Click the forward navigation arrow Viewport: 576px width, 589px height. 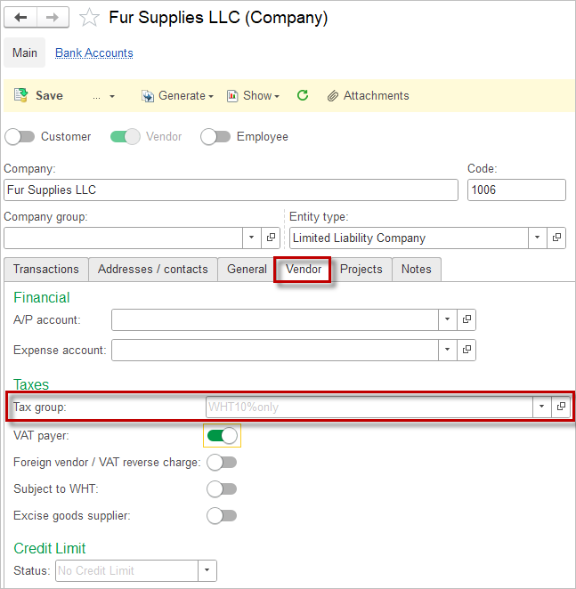pyautogui.click(x=53, y=18)
